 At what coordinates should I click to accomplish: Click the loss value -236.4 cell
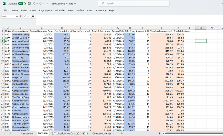(179, 48)
